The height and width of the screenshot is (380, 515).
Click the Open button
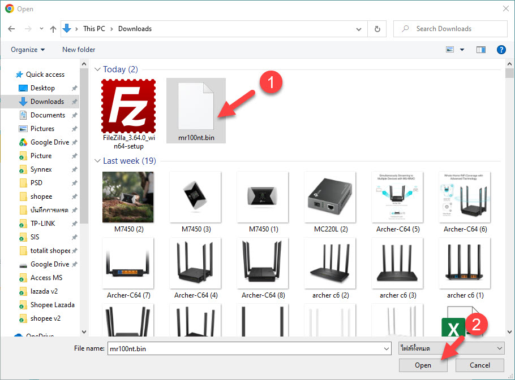[423, 365]
